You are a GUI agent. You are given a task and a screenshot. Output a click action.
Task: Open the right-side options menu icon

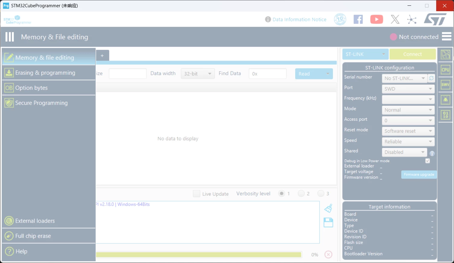tap(446, 36)
